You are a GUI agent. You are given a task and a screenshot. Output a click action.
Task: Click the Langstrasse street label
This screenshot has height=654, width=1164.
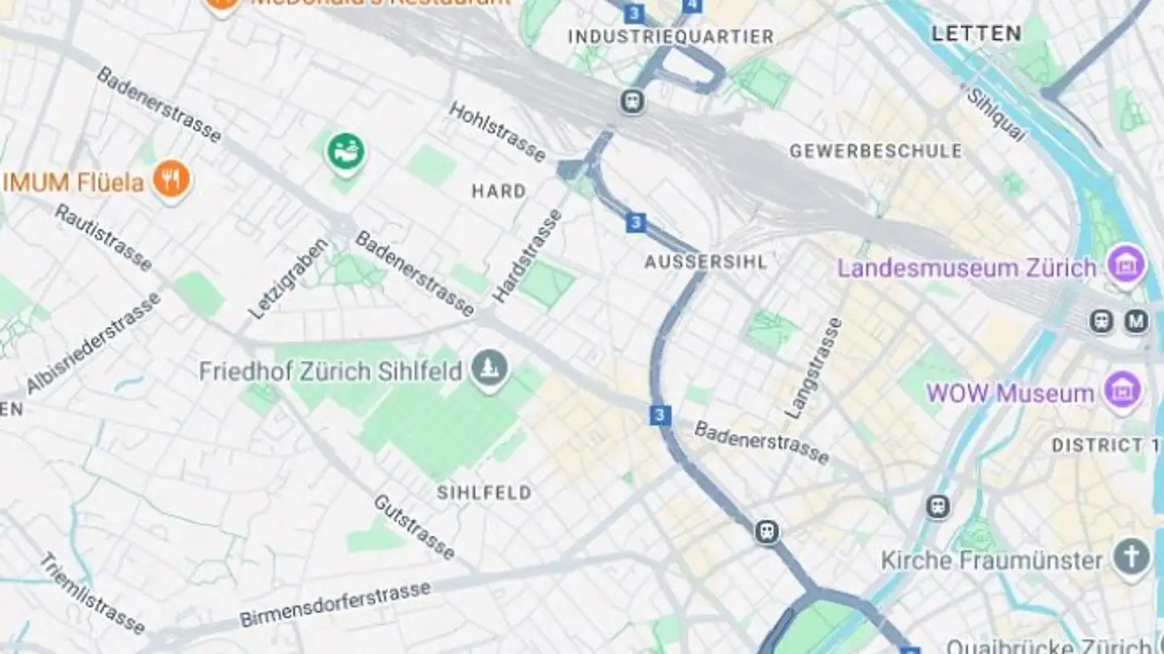tap(813, 368)
